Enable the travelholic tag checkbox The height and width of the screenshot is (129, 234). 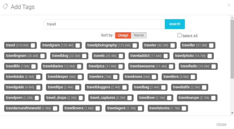point(214,66)
